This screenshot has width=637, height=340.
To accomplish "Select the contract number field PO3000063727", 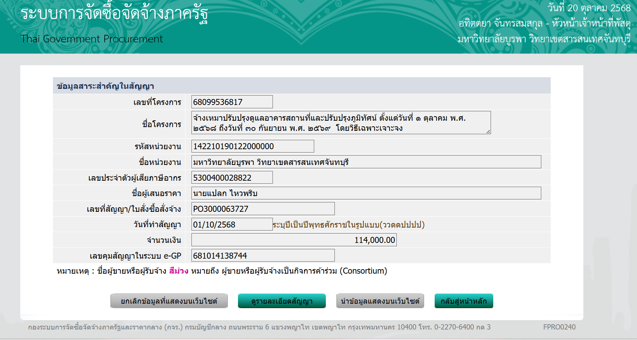I will 263,209.
